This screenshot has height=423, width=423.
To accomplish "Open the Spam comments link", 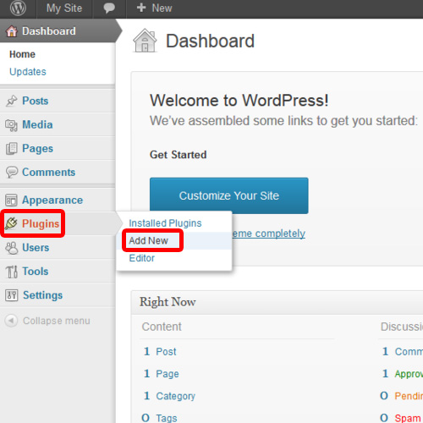I will 408,418.
